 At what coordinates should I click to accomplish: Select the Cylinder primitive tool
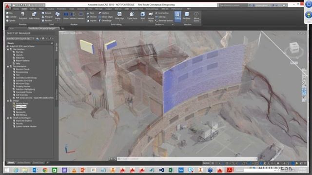[x=11, y=17]
